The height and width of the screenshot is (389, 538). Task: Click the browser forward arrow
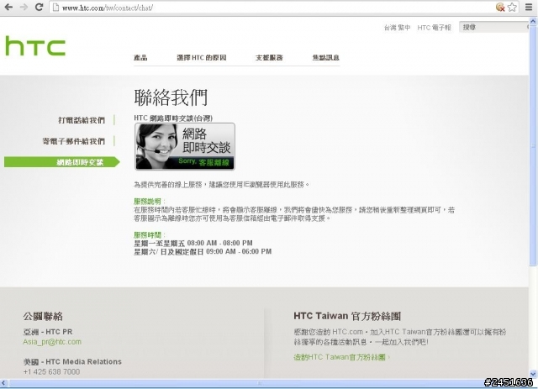pos(24,7)
